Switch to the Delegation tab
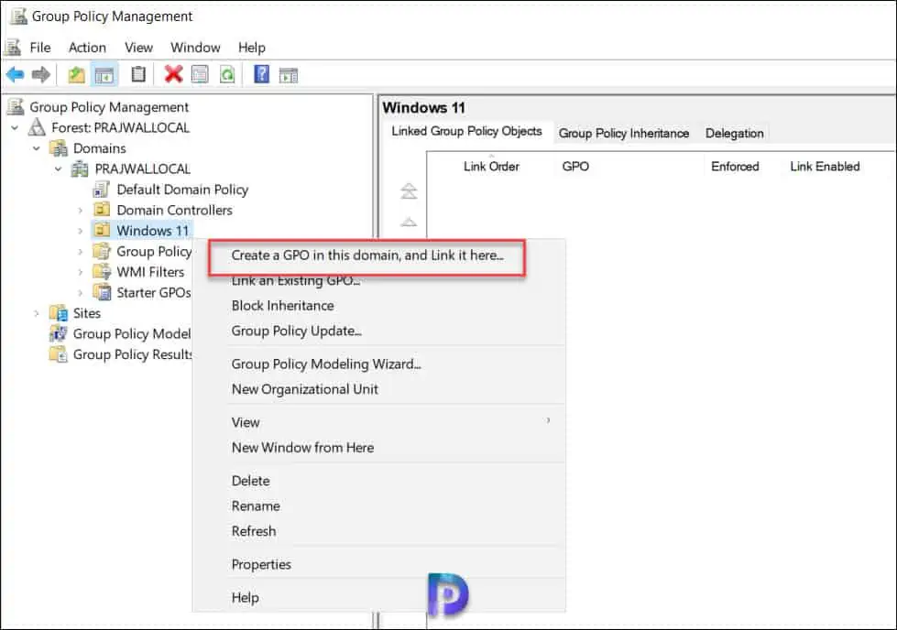Screen dimensions: 897x630 735,133
